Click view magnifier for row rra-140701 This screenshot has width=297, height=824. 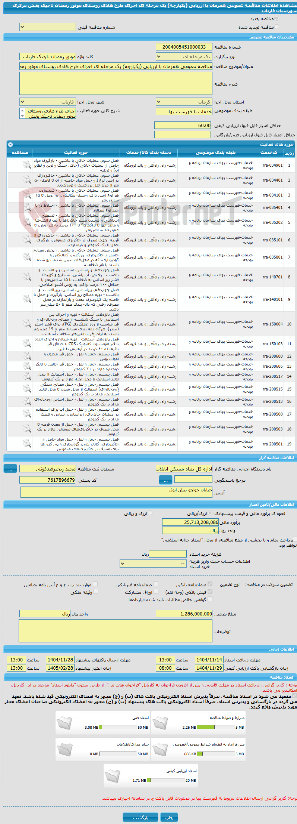pyautogui.click(x=26, y=277)
